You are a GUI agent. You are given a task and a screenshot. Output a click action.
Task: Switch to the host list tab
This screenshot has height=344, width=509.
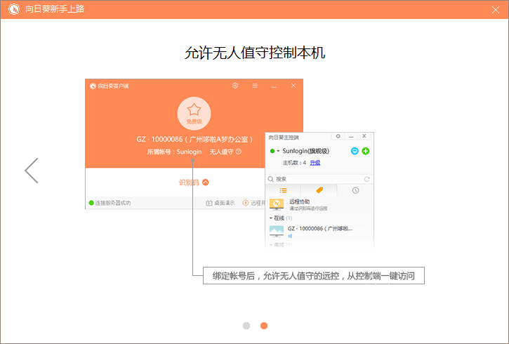click(283, 190)
